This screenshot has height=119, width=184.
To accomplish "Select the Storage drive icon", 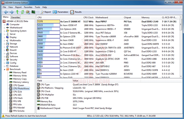I will click(x=7, y=44).
